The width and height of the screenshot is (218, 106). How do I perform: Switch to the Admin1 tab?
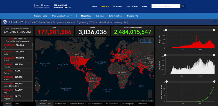(x=18, y=104)
